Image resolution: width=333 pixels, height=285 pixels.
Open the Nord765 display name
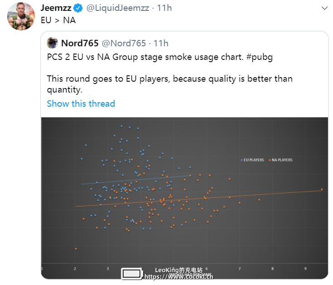click(x=80, y=43)
